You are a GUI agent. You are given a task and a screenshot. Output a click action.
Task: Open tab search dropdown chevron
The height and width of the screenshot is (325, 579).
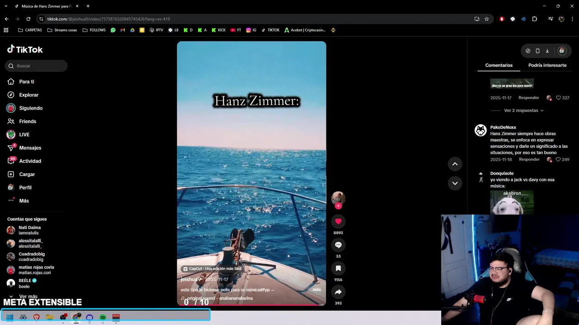click(x=6, y=6)
